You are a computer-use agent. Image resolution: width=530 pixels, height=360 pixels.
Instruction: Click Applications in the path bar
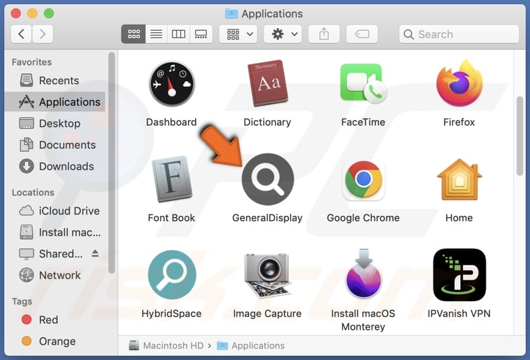pos(250,345)
